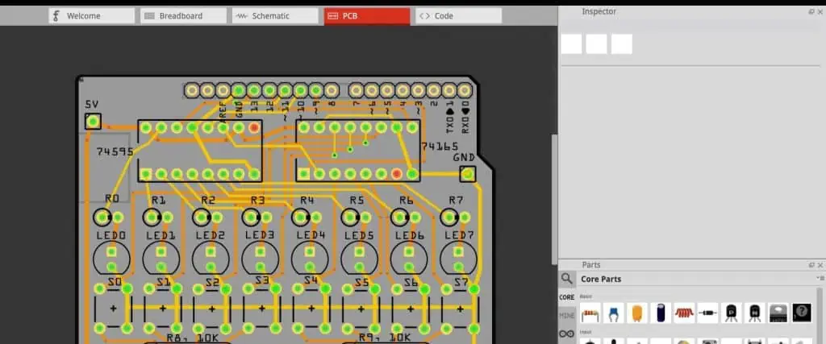Image resolution: width=826 pixels, height=344 pixels.
Task: Click the dark blue electrolytic capacitor part
Action: tap(661, 312)
